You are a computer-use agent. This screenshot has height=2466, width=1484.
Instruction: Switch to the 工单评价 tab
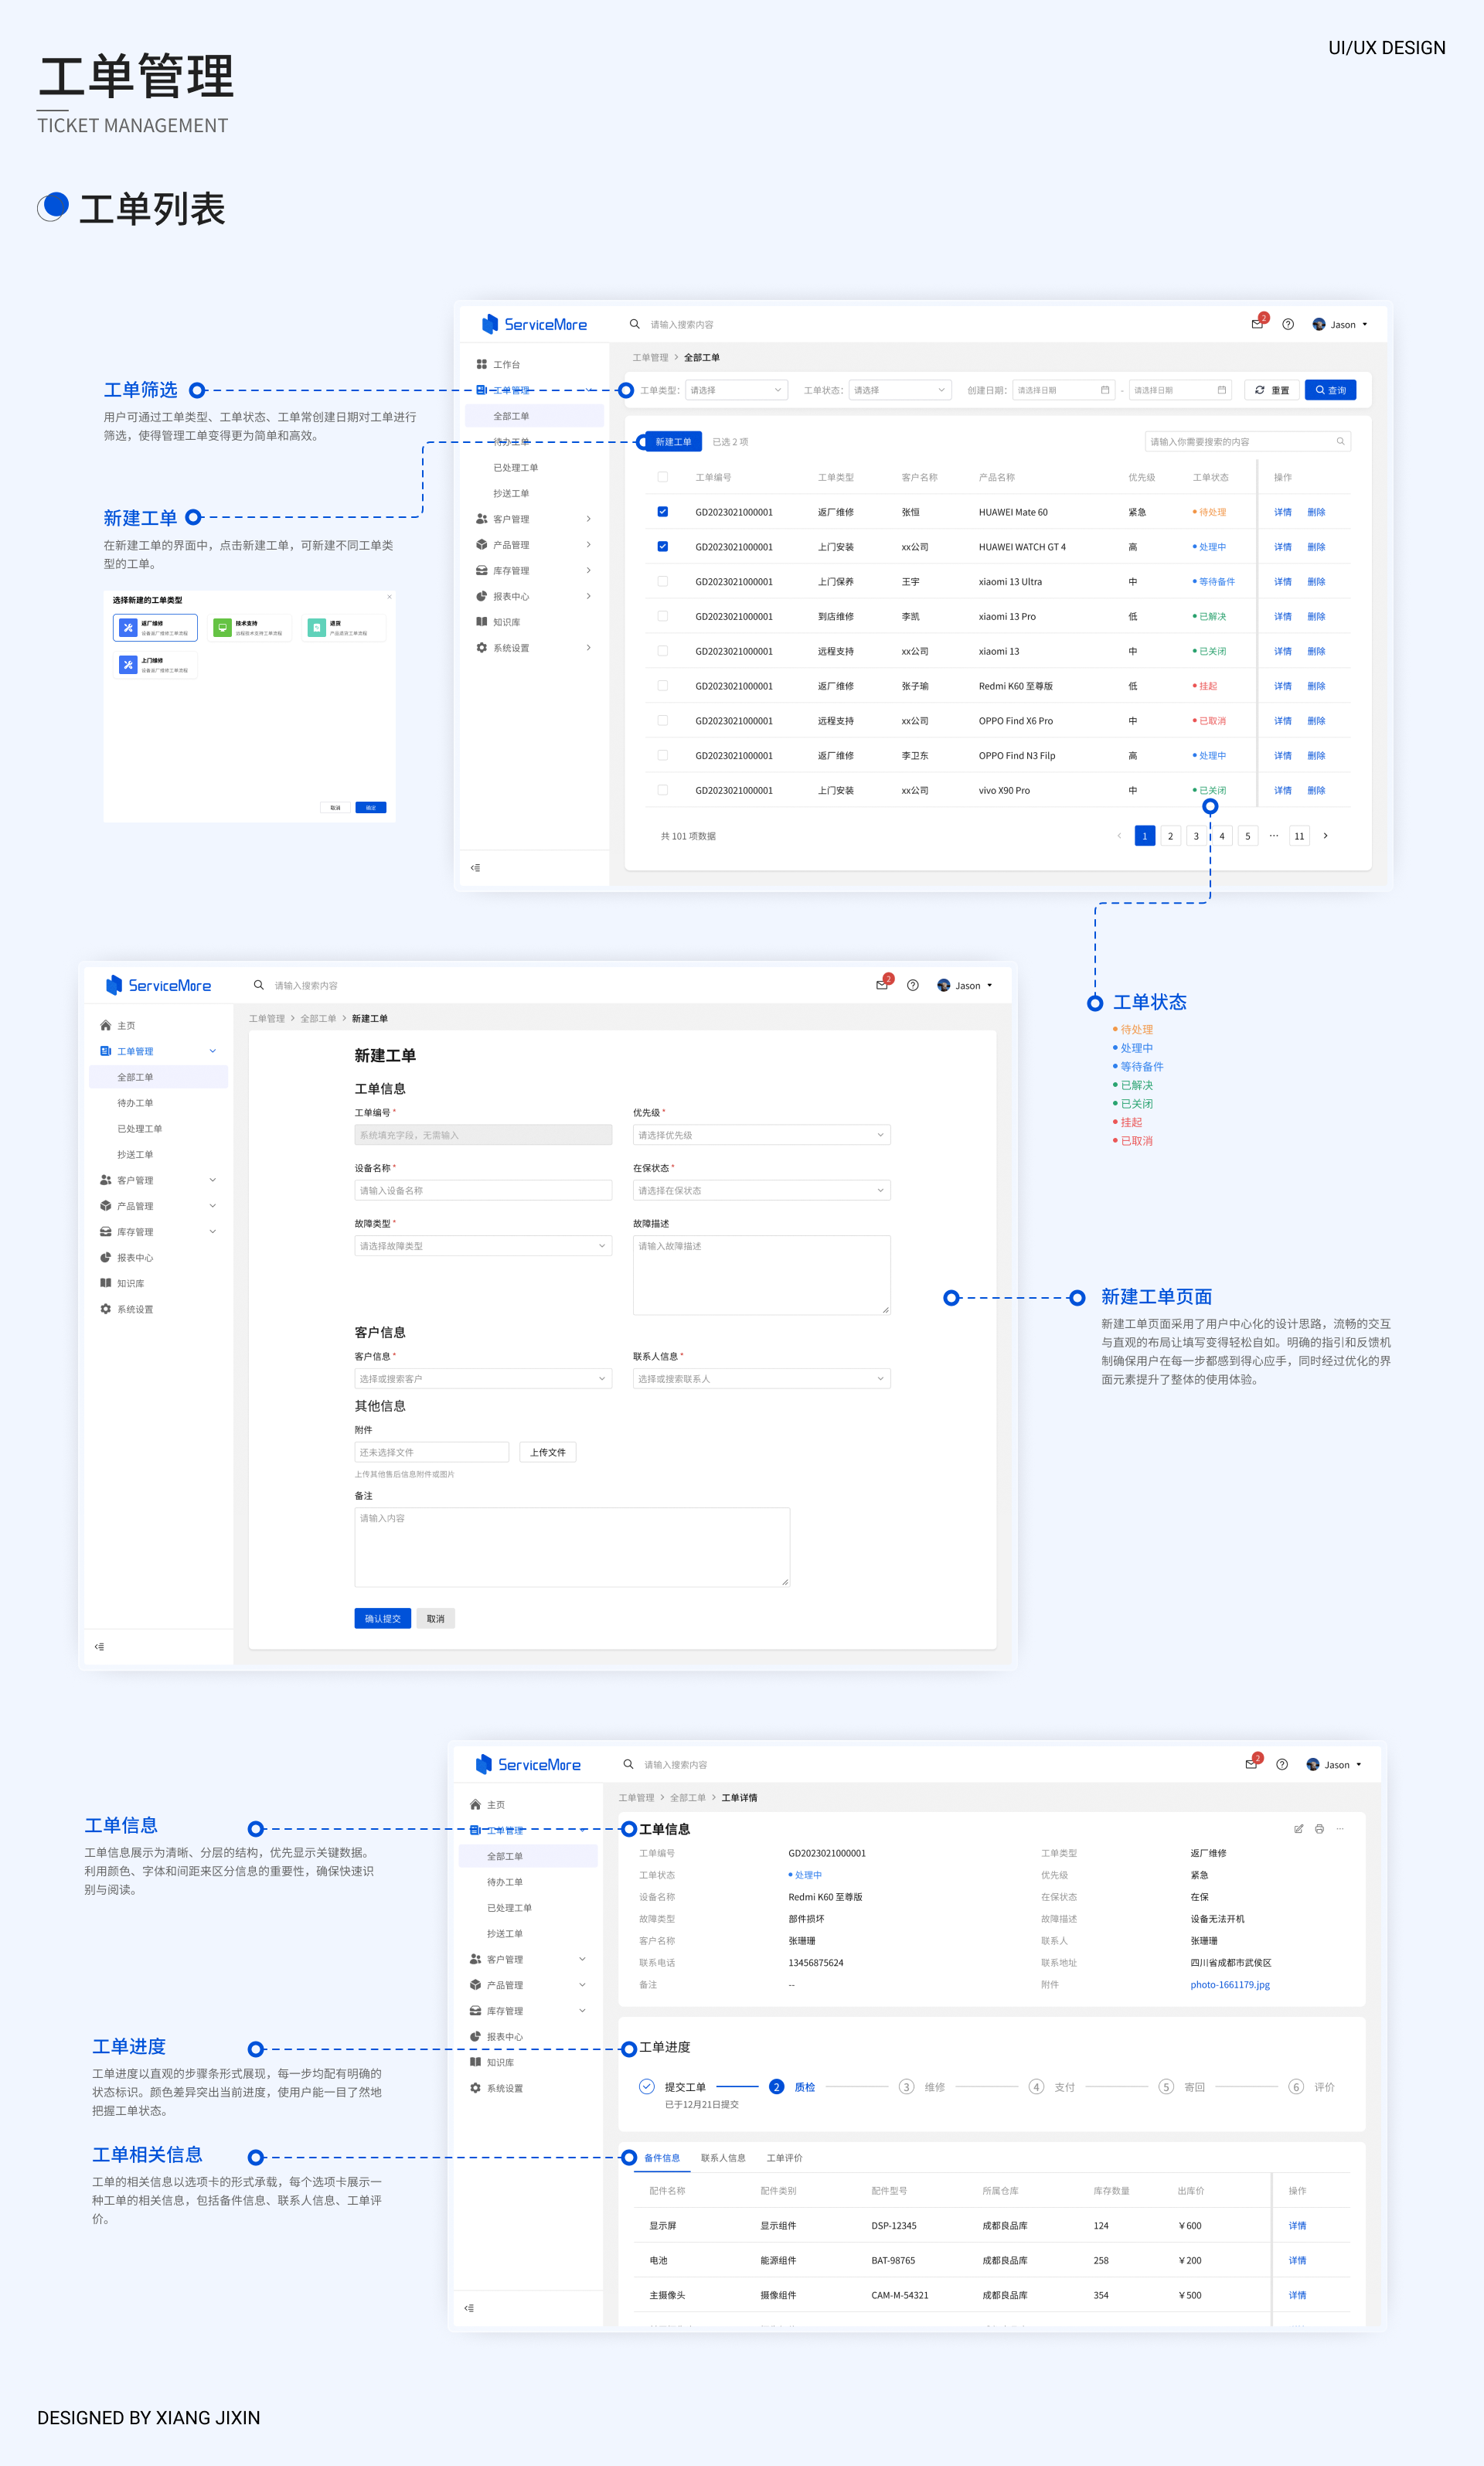tap(784, 2157)
